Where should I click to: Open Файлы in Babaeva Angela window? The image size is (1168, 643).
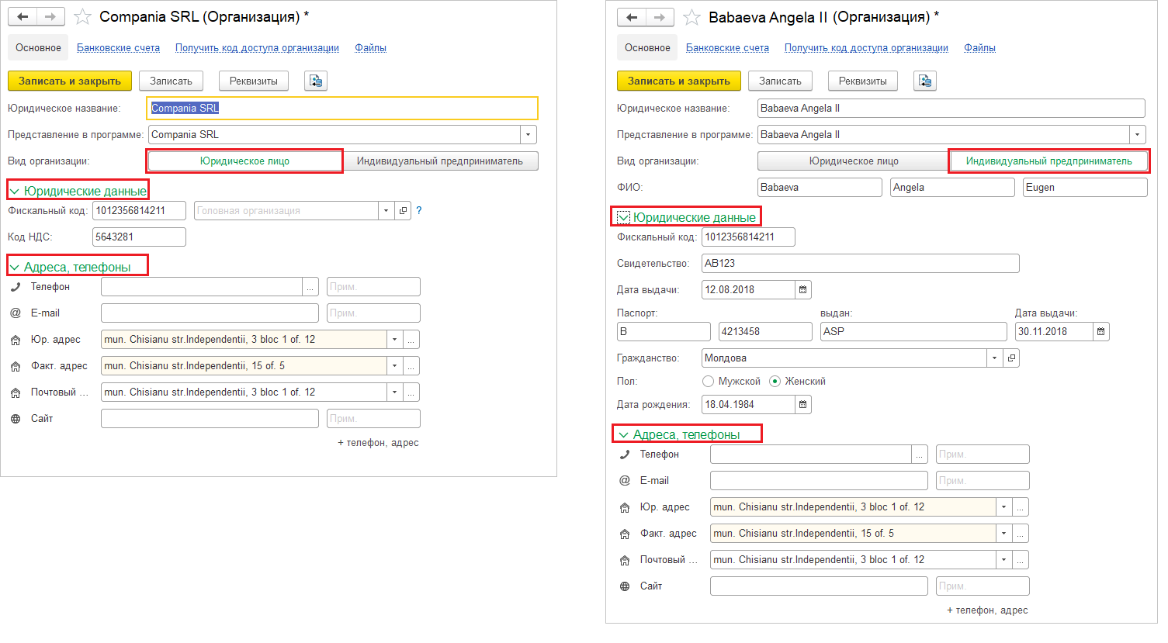pos(979,47)
